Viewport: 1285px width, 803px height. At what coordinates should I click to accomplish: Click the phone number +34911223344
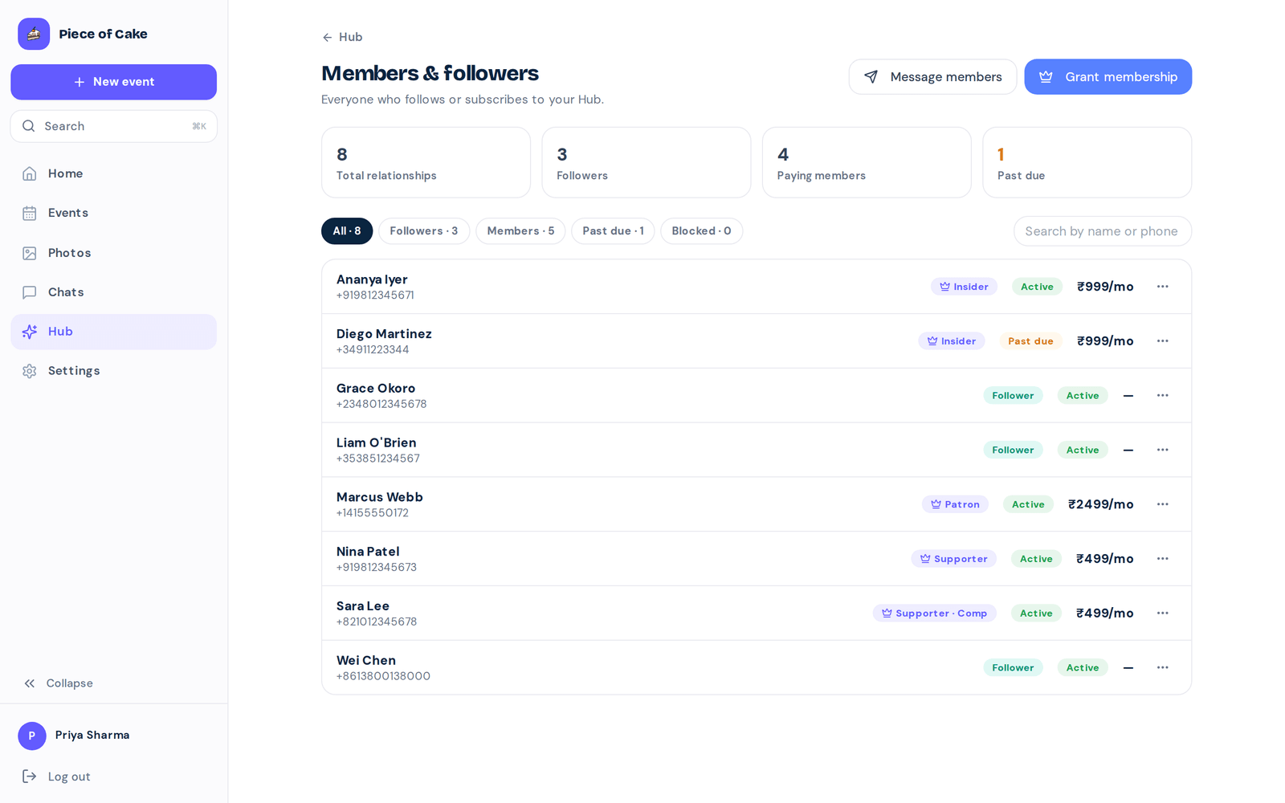coord(373,349)
